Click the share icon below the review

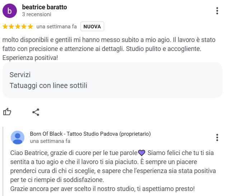[x=36, y=112]
